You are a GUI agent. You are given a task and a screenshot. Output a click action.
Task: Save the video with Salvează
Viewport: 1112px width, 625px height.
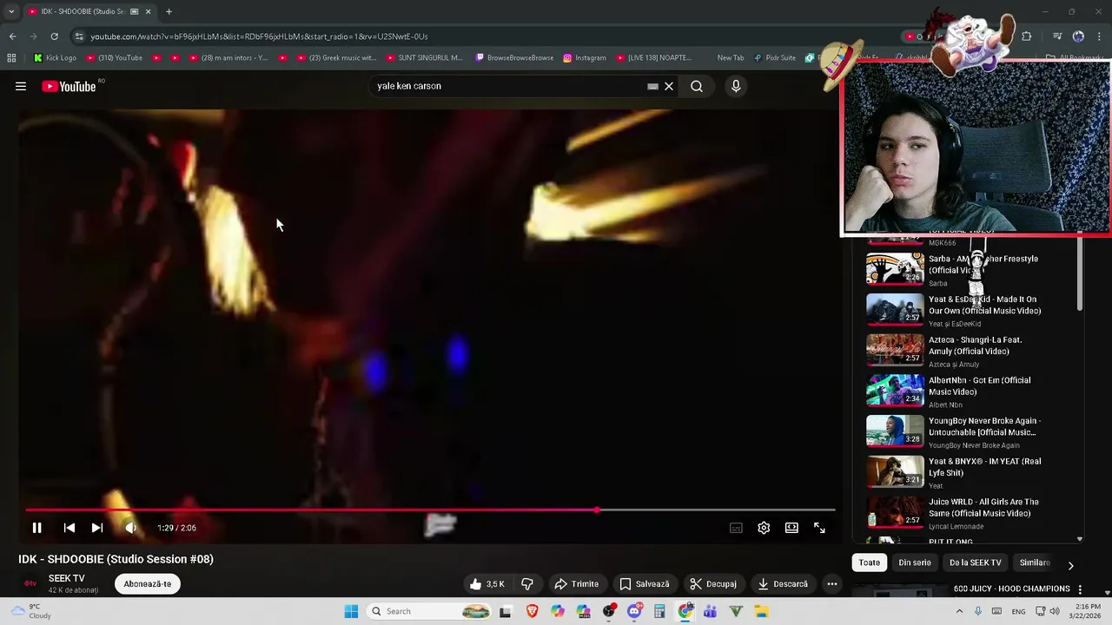(644, 584)
